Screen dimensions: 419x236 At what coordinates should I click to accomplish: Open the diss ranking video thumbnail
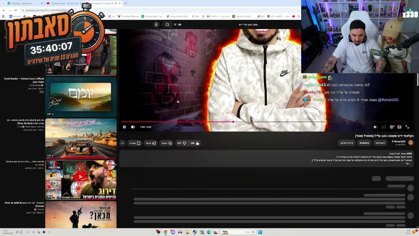(x=81, y=179)
